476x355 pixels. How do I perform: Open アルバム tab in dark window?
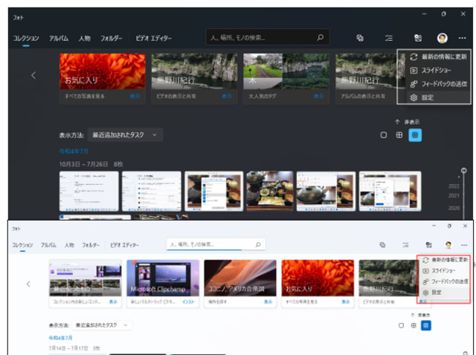tap(59, 38)
